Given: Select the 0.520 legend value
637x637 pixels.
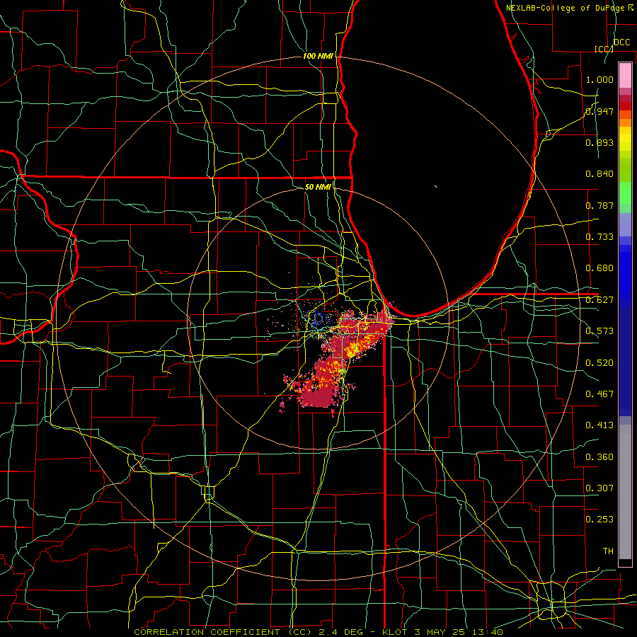Looking at the screenshot, I should point(599,363).
